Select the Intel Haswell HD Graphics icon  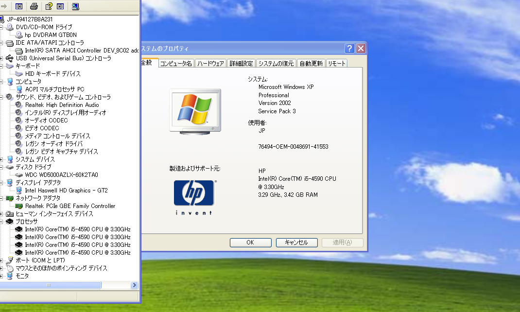[x=19, y=191]
